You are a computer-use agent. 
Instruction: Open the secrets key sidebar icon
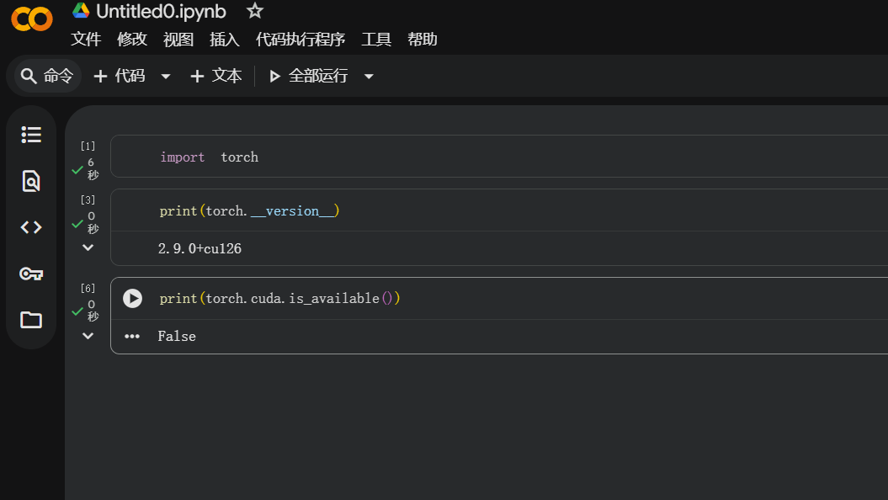point(31,274)
